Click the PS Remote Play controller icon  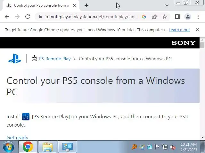[x=34, y=58]
